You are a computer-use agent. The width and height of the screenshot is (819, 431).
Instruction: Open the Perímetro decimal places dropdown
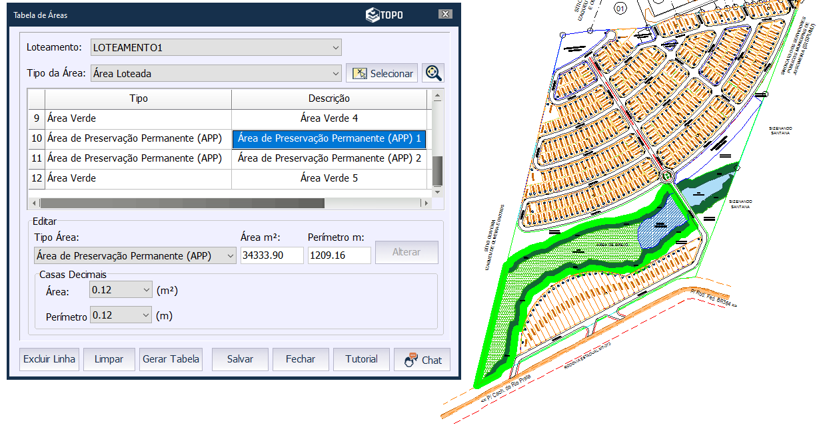click(x=146, y=315)
